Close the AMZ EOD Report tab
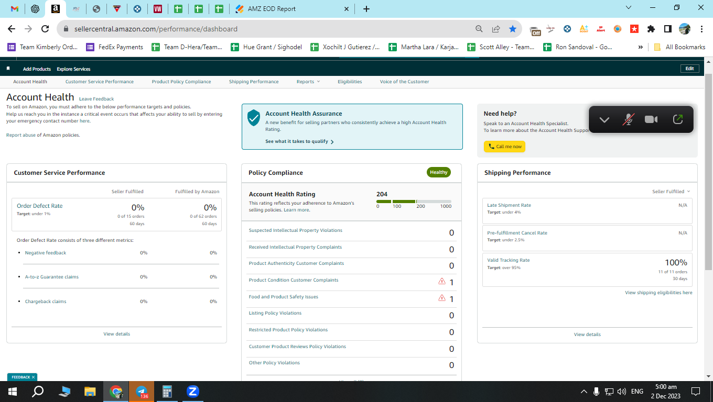 (x=347, y=9)
